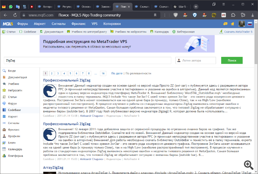This screenshot has width=258, height=174.
Task: Open the browser extensions puzzle icon
Action: tap(233, 15)
